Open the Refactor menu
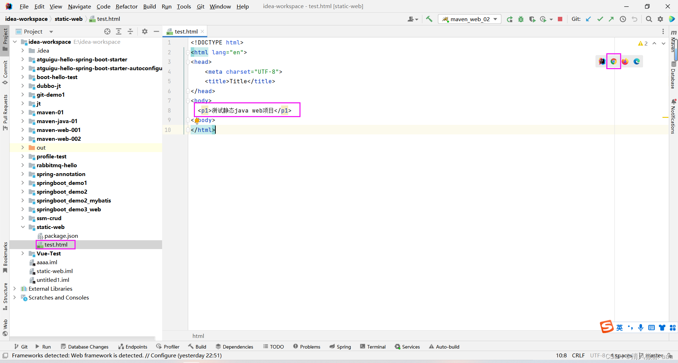The height and width of the screenshot is (363, 678). click(x=126, y=6)
